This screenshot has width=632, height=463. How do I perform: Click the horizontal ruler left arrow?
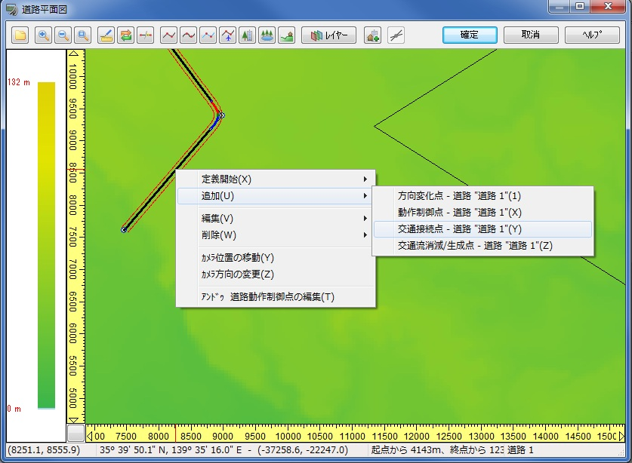tap(90, 436)
